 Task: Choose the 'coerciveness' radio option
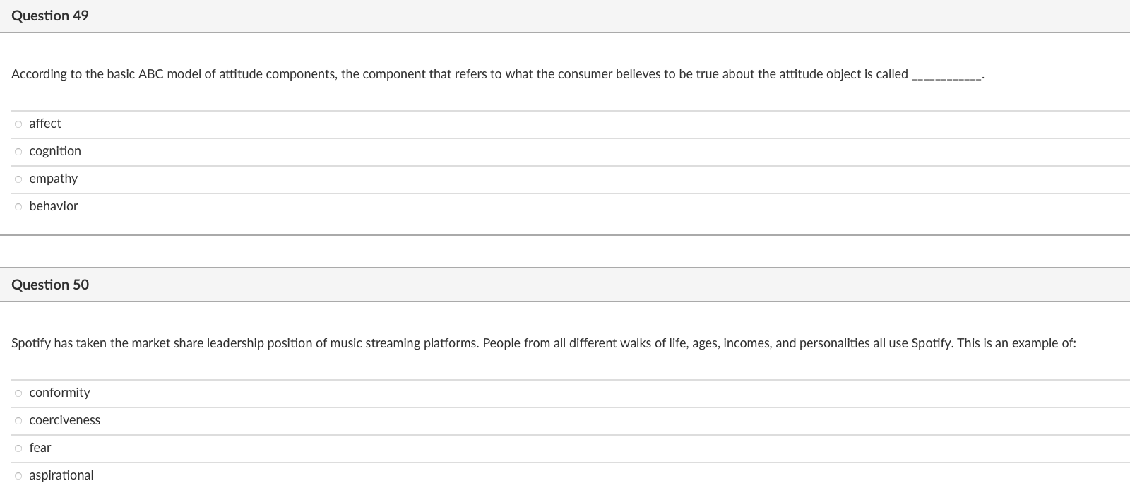click(18, 421)
